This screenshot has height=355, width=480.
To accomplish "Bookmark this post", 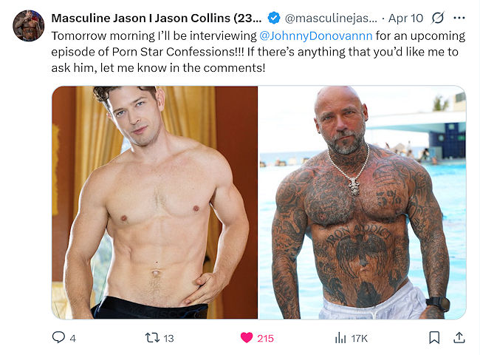I will (434, 337).
